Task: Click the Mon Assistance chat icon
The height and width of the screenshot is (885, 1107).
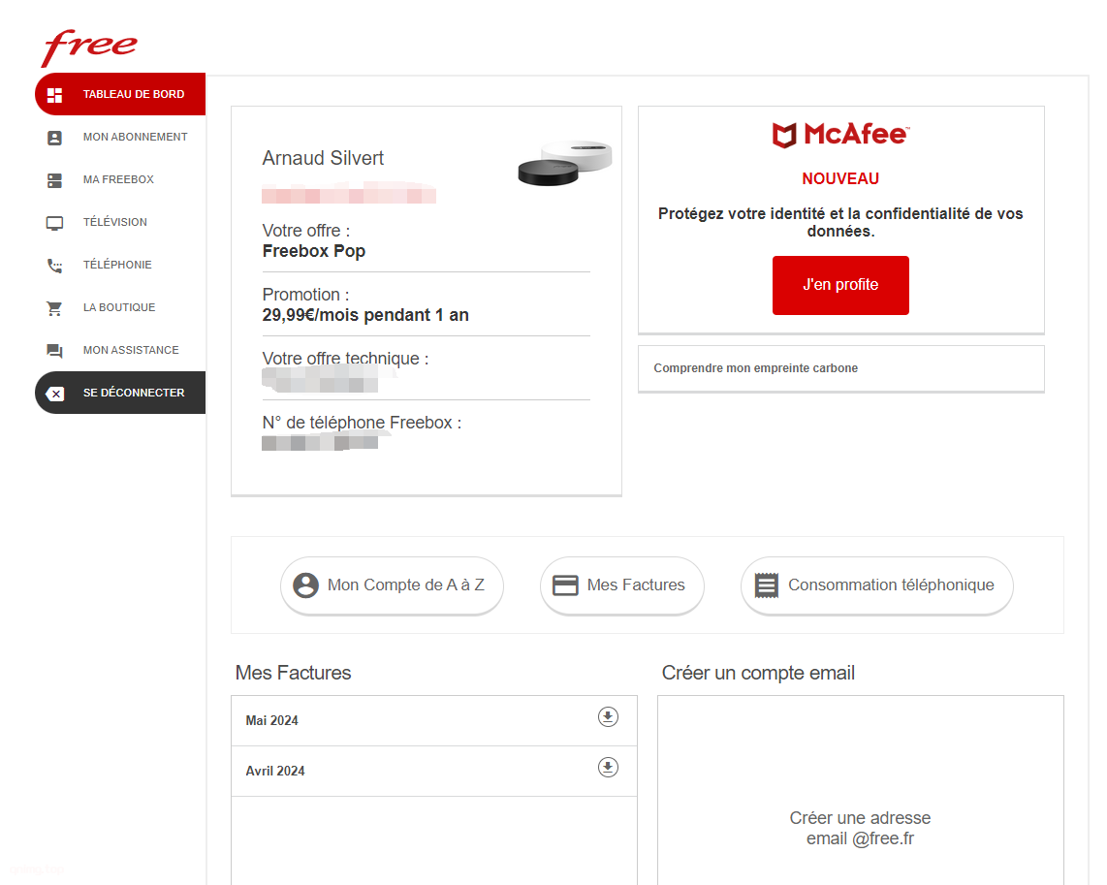Action: pos(54,351)
